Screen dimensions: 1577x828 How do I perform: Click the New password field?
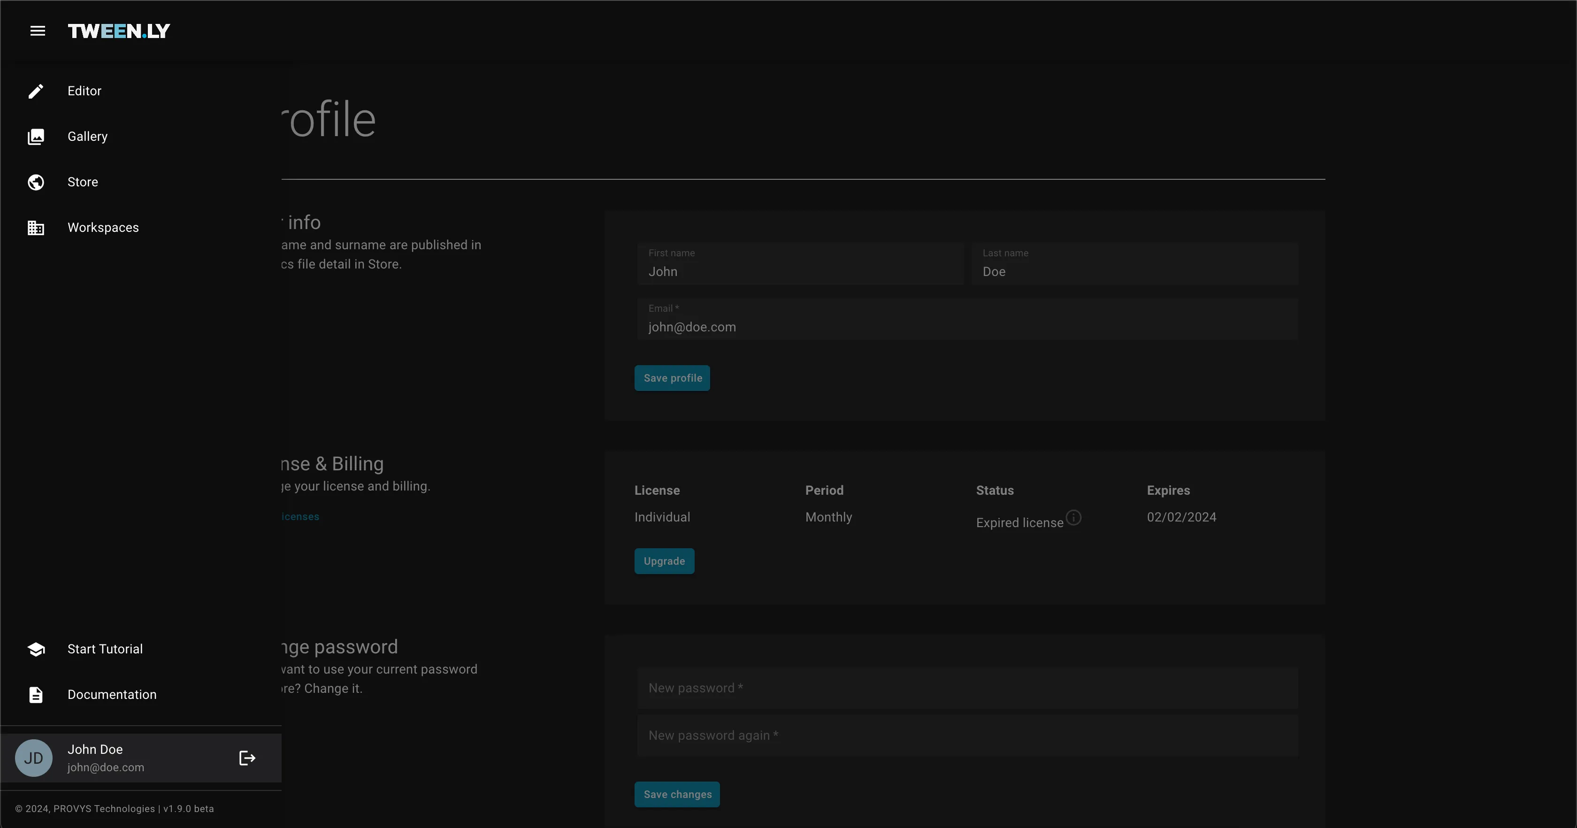coord(967,689)
